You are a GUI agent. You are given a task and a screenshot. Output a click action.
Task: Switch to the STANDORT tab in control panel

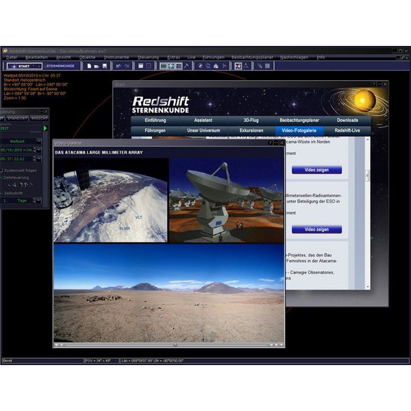point(17,119)
